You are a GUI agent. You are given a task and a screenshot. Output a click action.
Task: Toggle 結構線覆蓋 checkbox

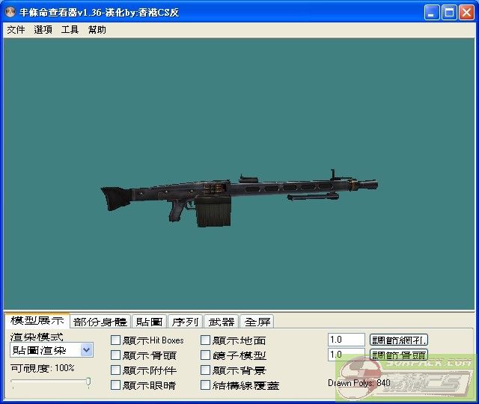[205, 385]
